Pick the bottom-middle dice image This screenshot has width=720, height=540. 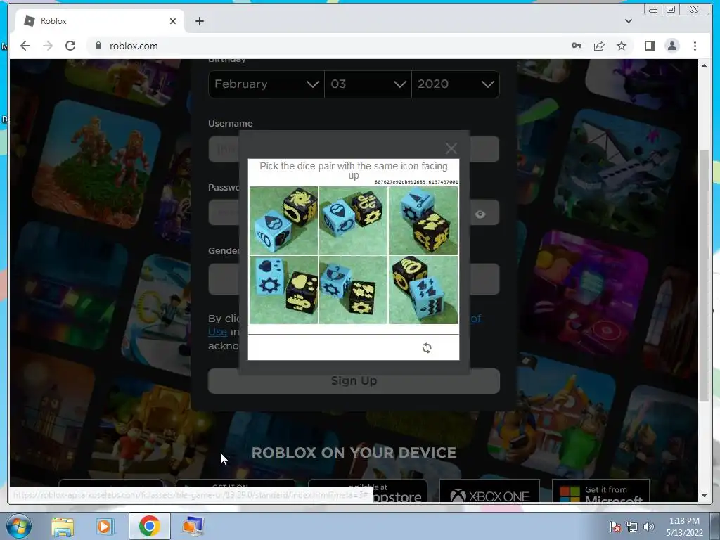tap(353, 290)
